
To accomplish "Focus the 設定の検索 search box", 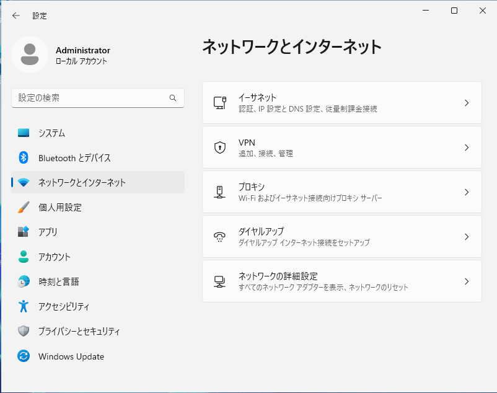I will 98,98.
